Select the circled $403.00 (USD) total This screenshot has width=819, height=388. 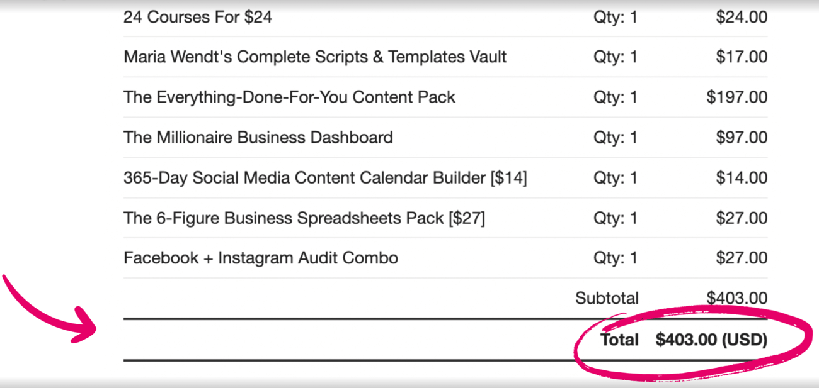711,340
